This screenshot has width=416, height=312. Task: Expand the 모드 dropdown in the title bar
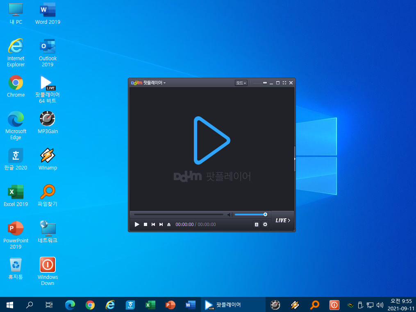[x=241, y=83]
